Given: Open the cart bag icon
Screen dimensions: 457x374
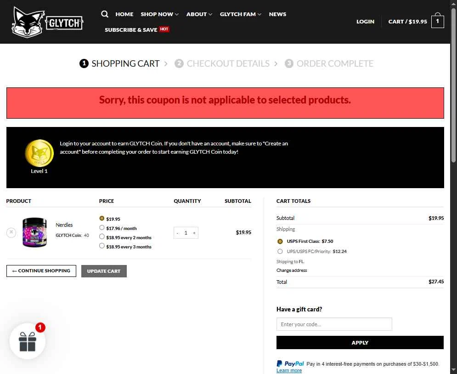Looking at the screenshot, I should (437, 21).
